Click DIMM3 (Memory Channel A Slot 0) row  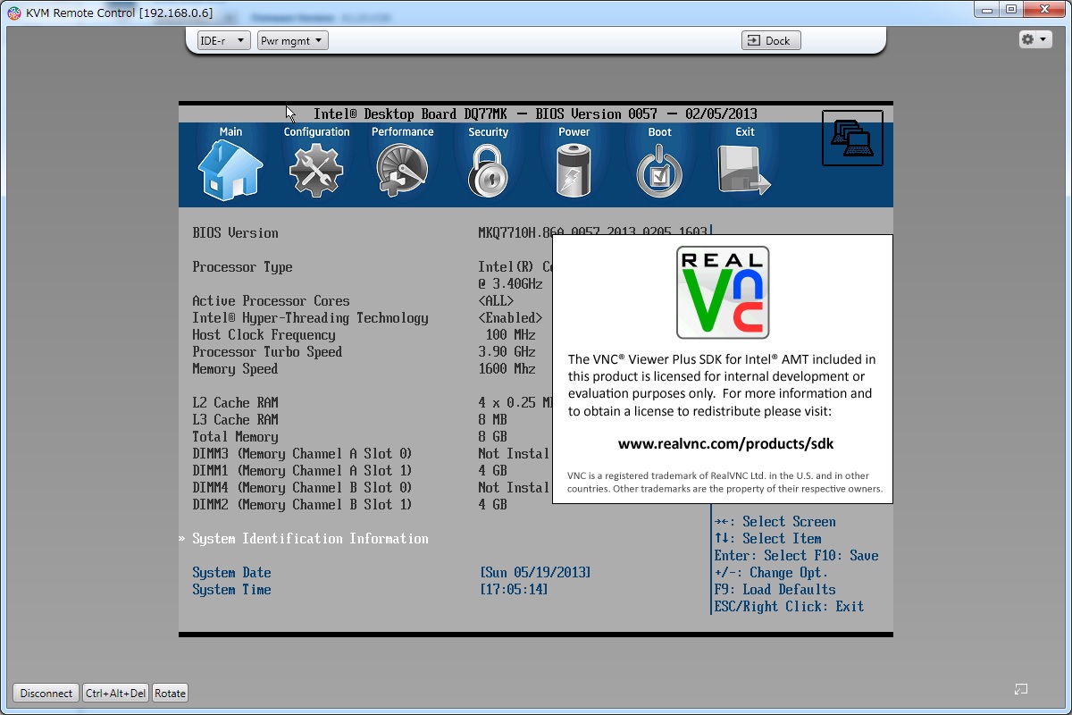[x=302, y=453]
